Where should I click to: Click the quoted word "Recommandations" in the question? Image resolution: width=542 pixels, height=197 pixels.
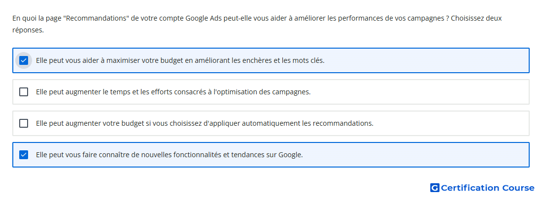click(x=96, y=18)
